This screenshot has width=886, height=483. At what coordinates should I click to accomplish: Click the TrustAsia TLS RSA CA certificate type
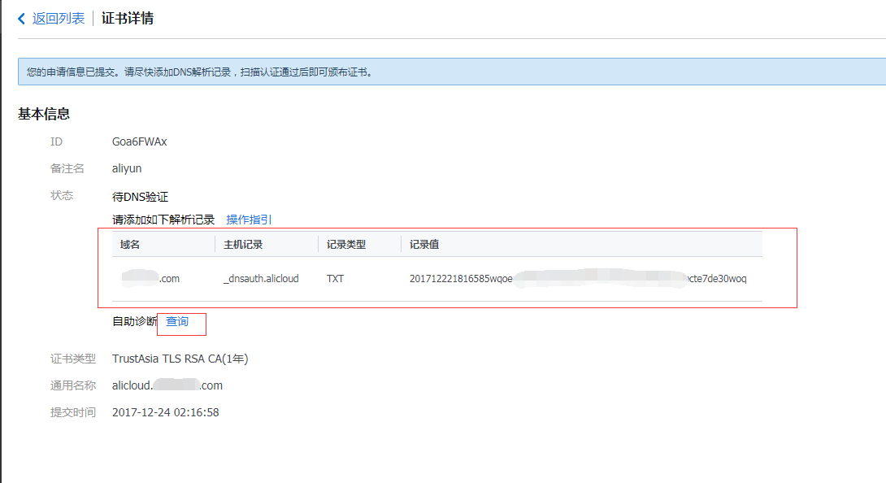[x=180, y=359]
